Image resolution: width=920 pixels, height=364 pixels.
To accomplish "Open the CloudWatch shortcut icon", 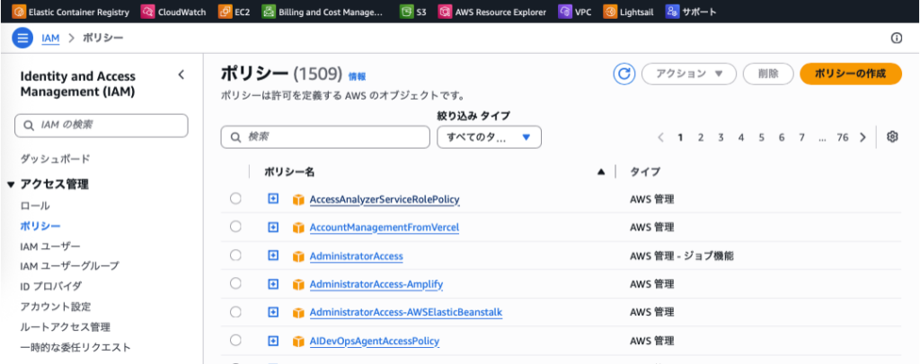I will coord(148,11).
